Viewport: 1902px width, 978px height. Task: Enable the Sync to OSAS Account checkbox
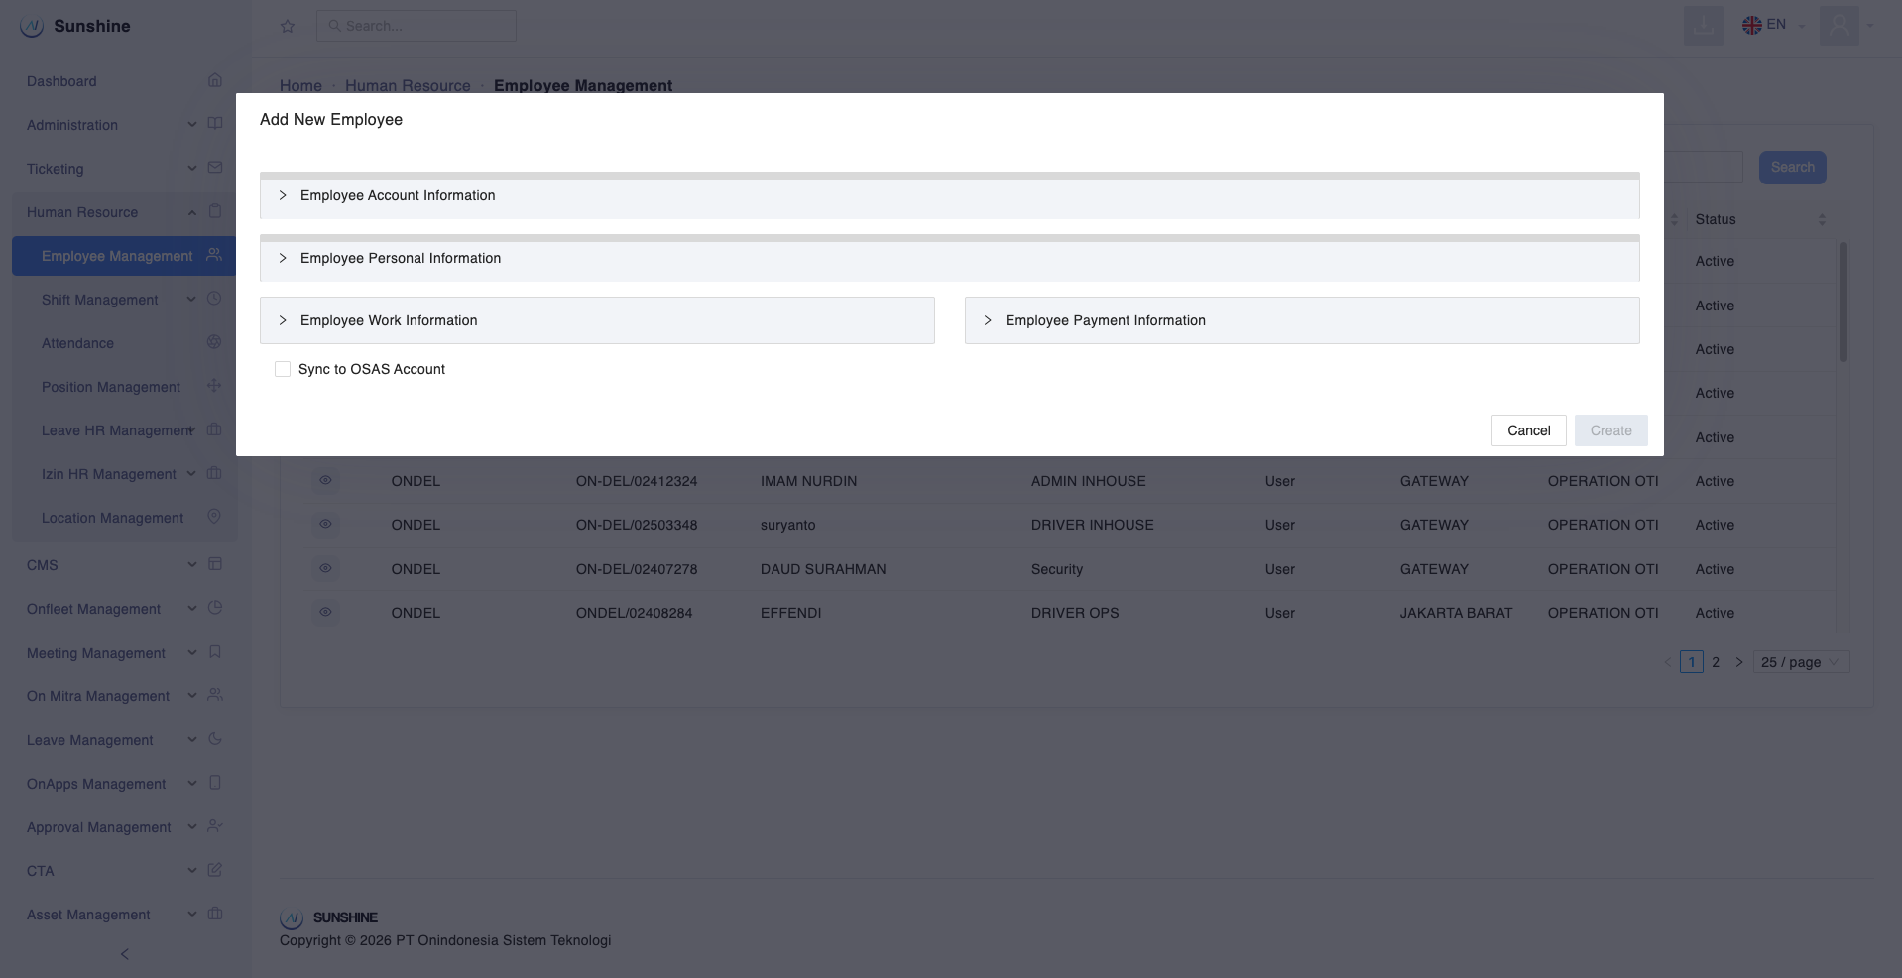click(x=283, y=369)
